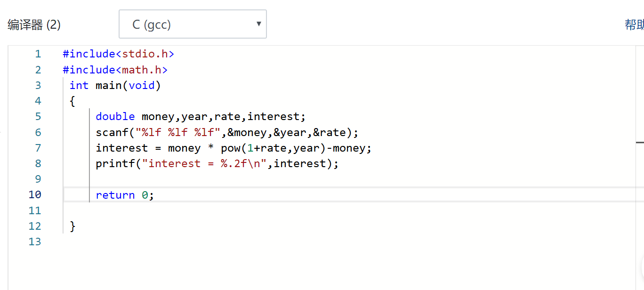Click line number 13 in the gutter
Viewport: 644px width, 290px height.
click(x=35, y=242)
